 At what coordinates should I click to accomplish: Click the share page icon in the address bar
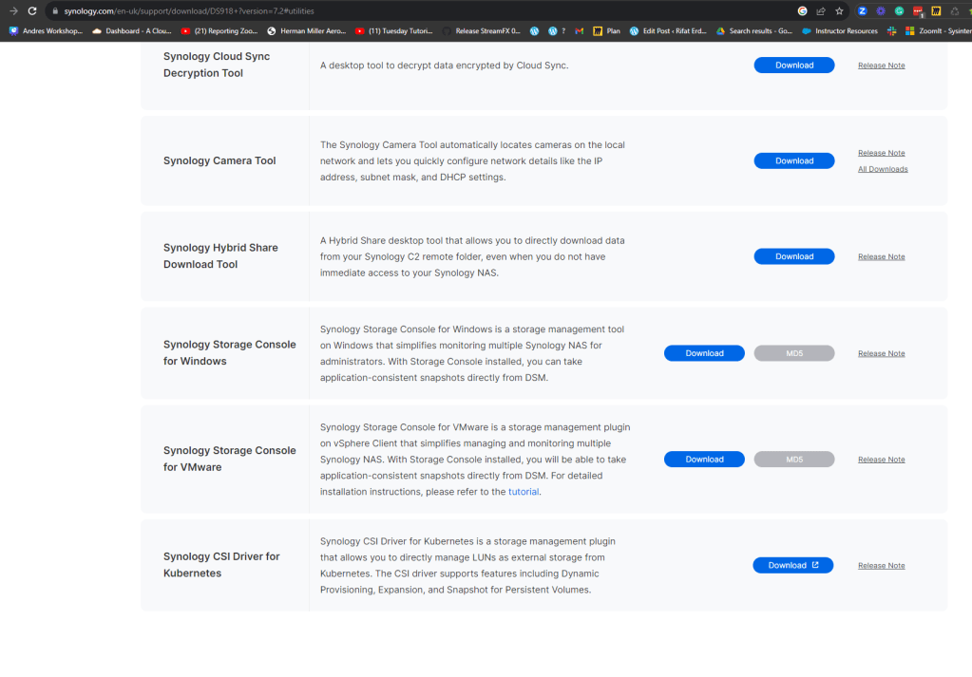tap(821, 11)
